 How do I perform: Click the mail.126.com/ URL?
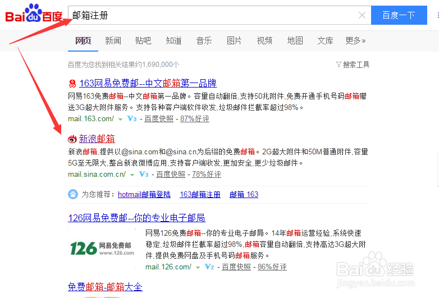click(168, 267)
